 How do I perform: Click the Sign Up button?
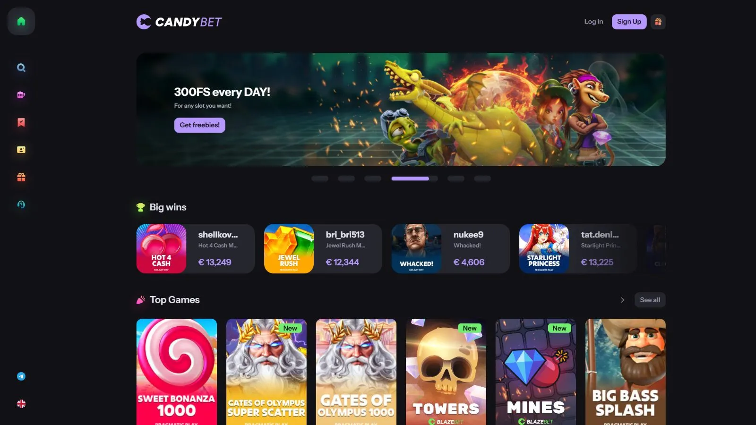coord(629,22)
